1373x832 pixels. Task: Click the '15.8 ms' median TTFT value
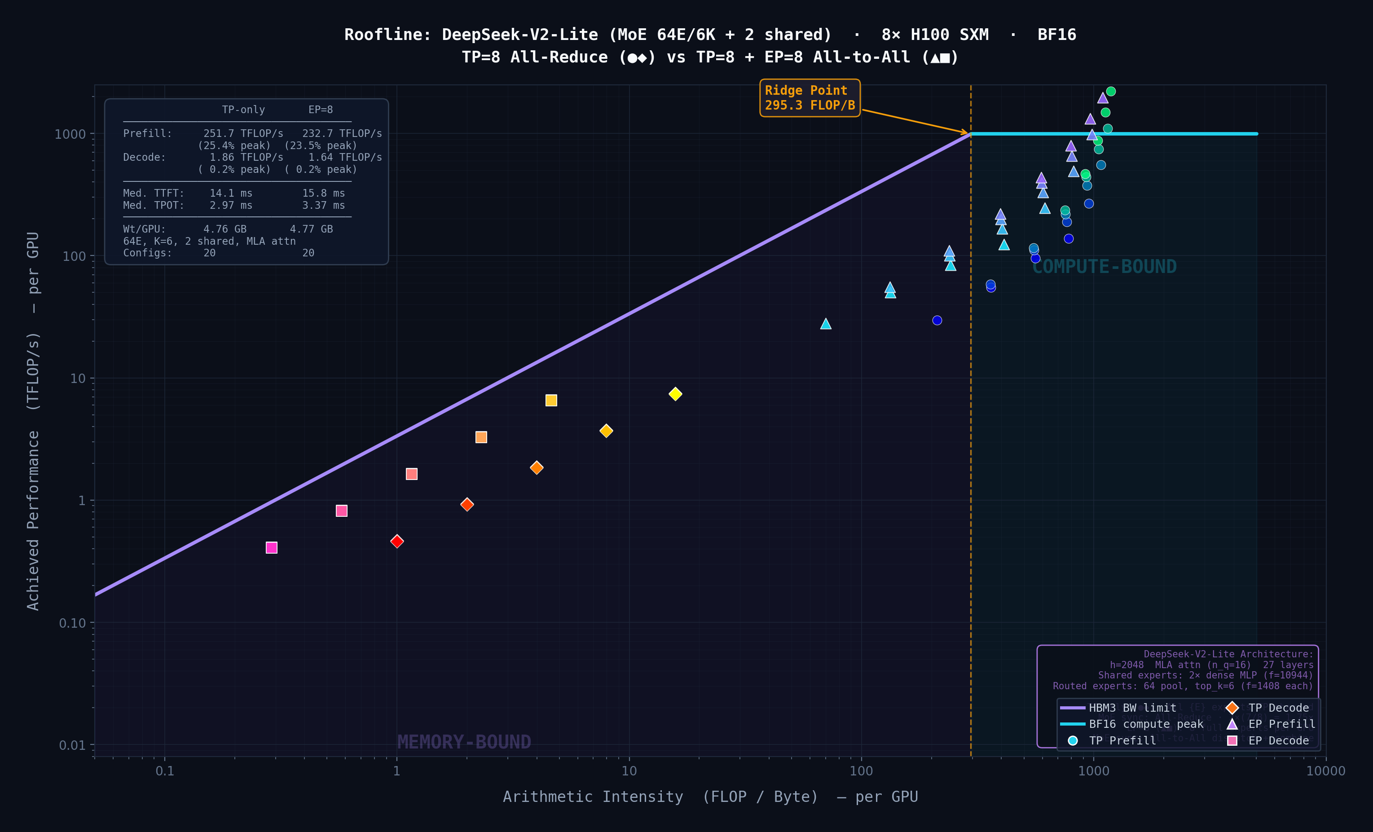[x=324, y=193]
